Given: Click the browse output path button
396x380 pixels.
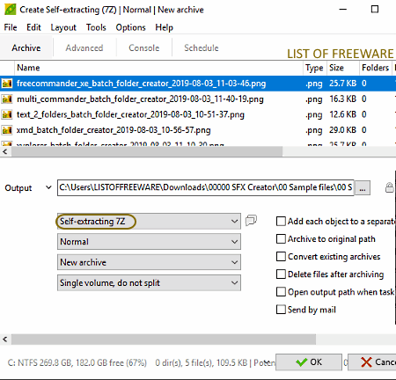Looking at the screenshot, I should pos(363,188).
